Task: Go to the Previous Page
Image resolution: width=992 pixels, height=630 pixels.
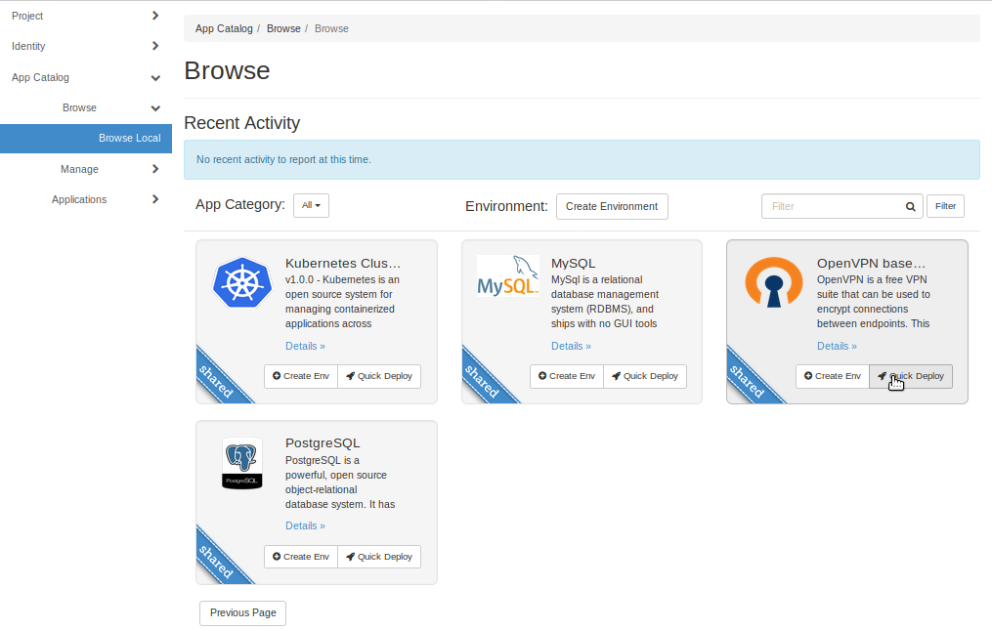Action: pyautogui.click(x=243, y=613)
